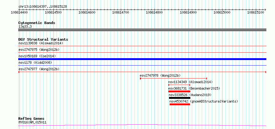This screenshot has height=129, width=275.
Task: Click the esv2747977 (Wong2012b) label
Action: coord(39,69)
